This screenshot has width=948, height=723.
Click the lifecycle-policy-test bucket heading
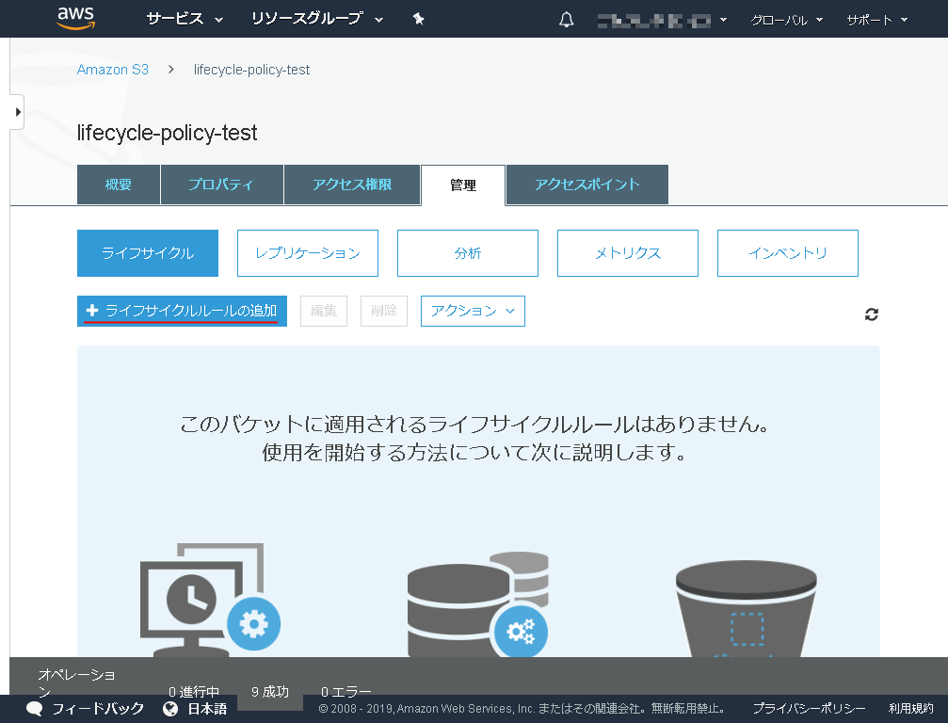[167, 133]
